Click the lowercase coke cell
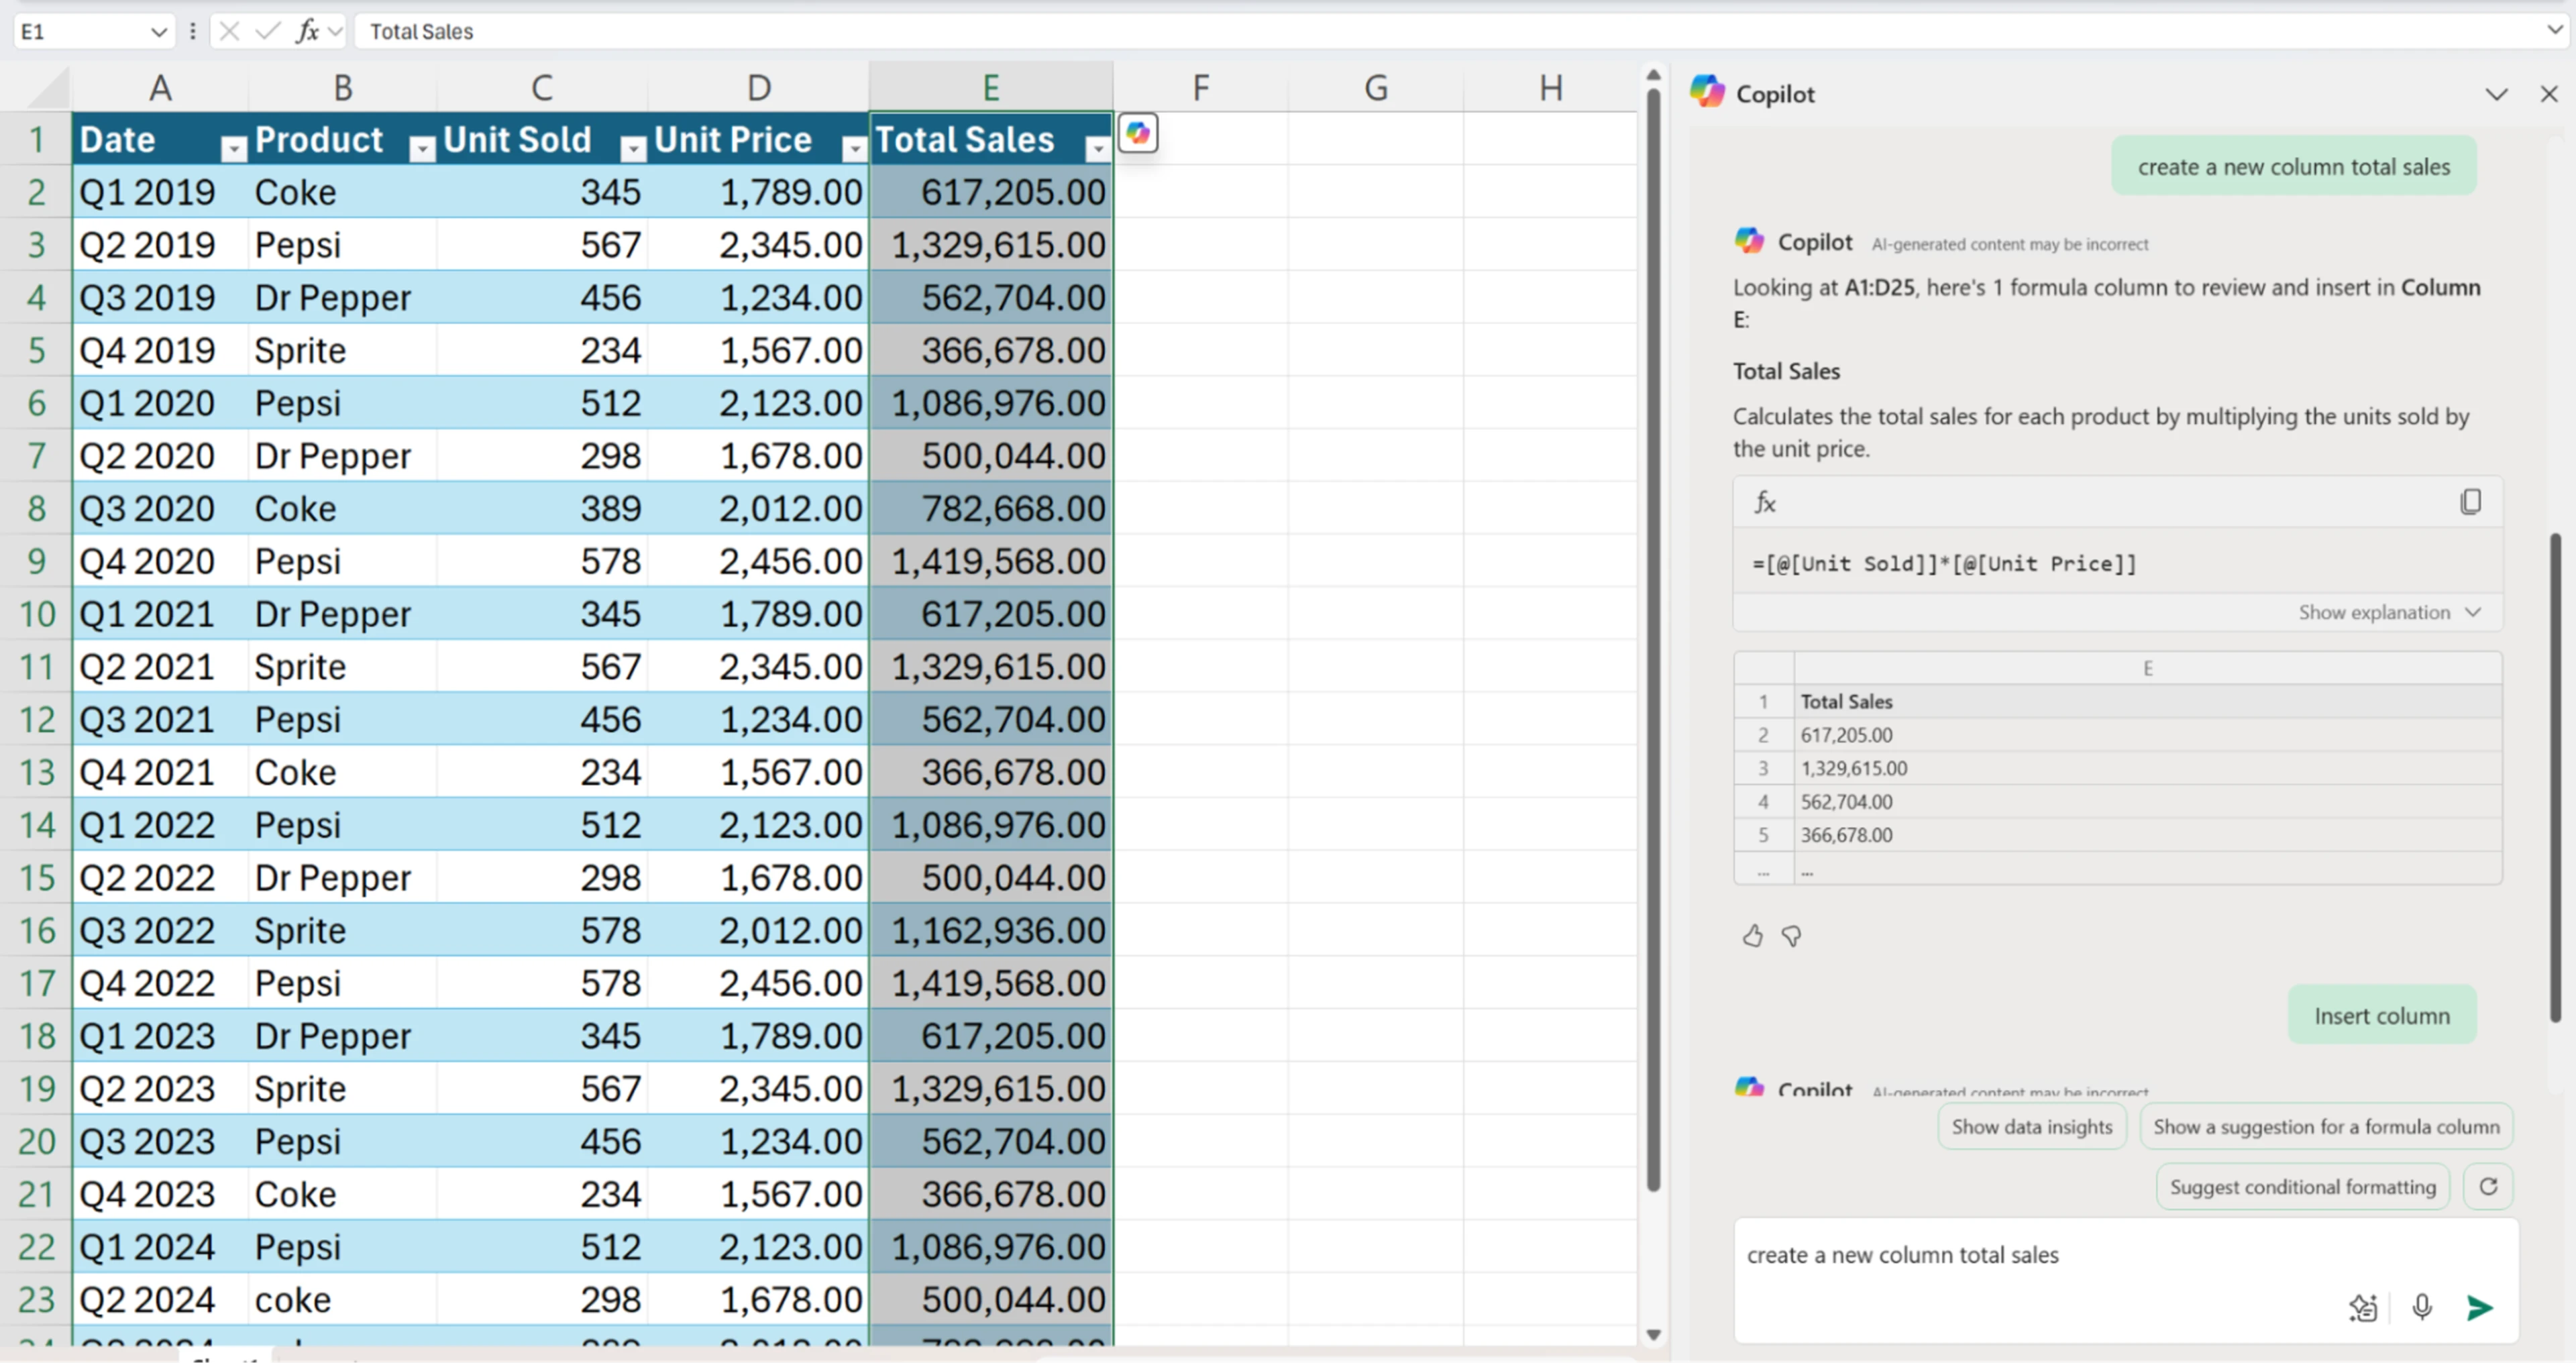2576x1363 pixels. [342, 1299]
